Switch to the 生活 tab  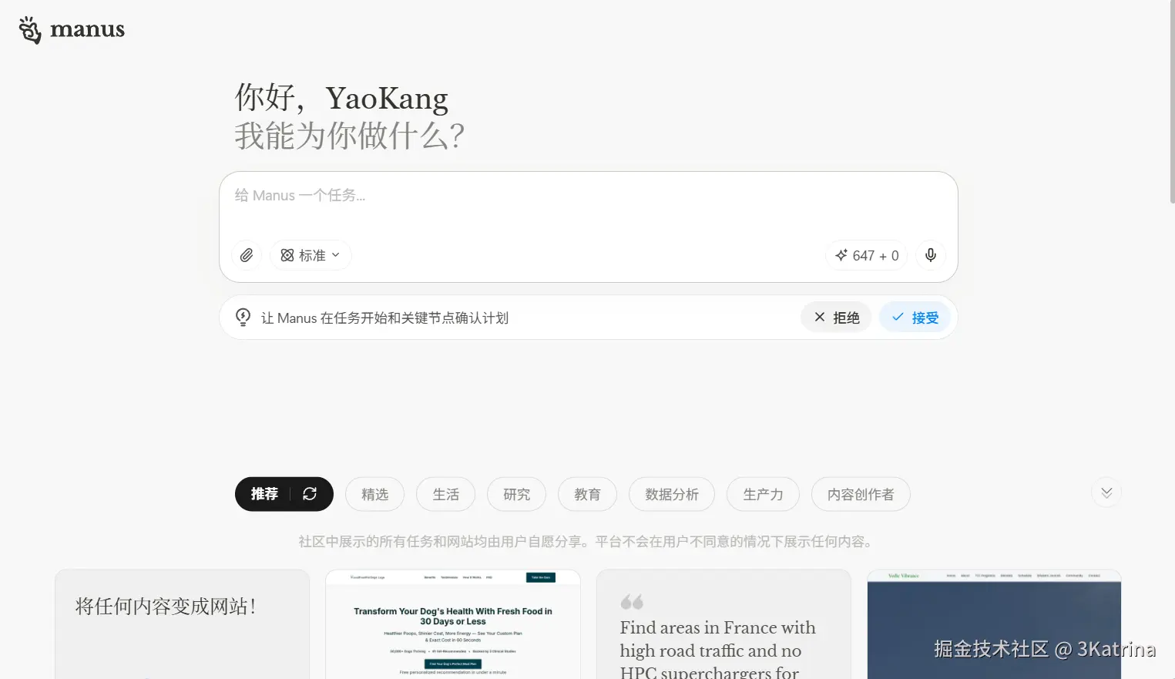tap(446, 494)
